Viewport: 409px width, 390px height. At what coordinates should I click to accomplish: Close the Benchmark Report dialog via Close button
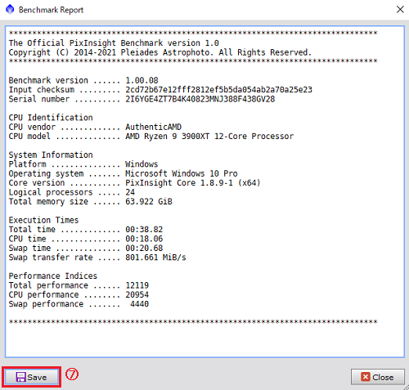377,377
